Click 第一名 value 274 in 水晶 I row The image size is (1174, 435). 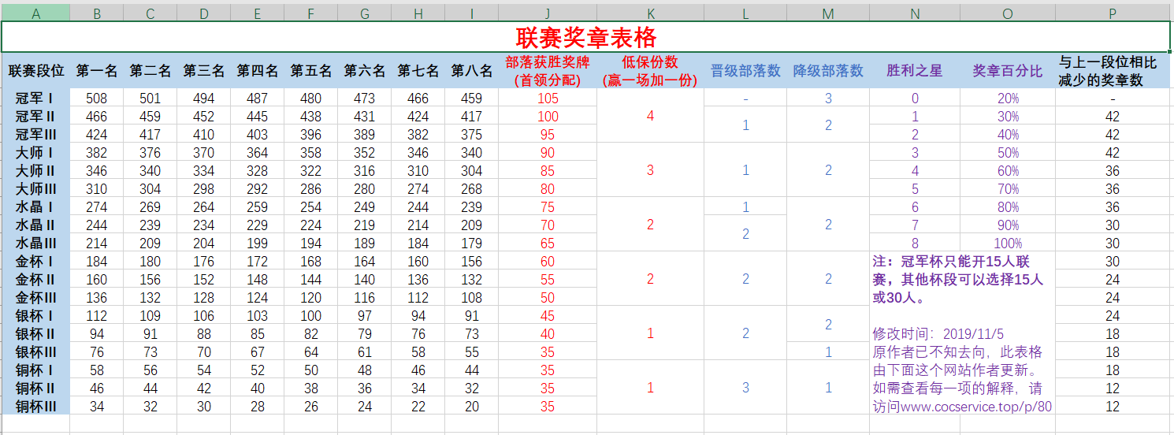coord(97,207)
